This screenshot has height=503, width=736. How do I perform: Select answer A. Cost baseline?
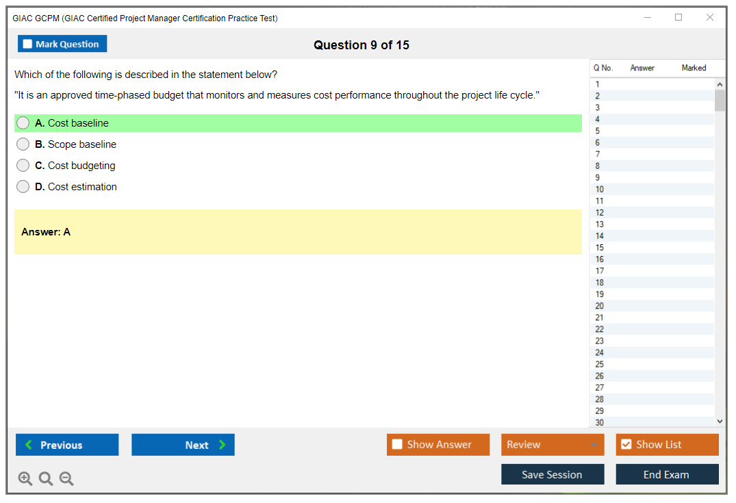pyautogui.click(x=23, y=123)
